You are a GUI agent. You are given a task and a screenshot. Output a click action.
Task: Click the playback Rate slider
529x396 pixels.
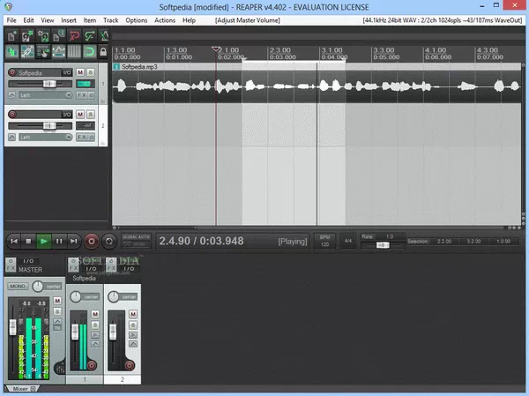(x=383, y=245)
